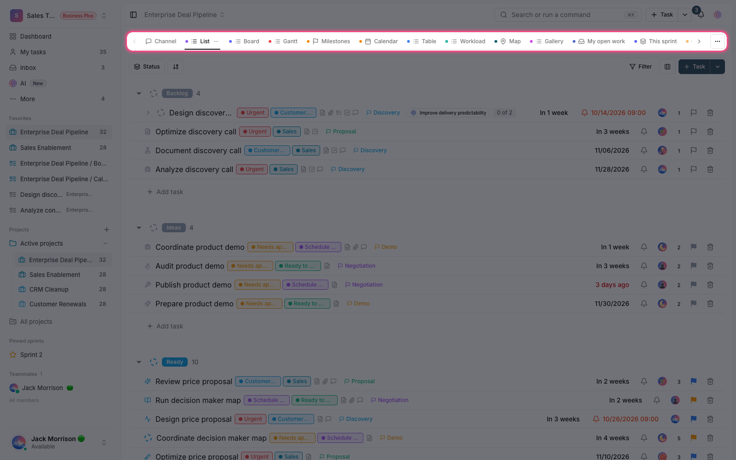The image size is (736, 460).
Task: Open assignee avatar for Coordinate product demo
Action: coord(662,247)
